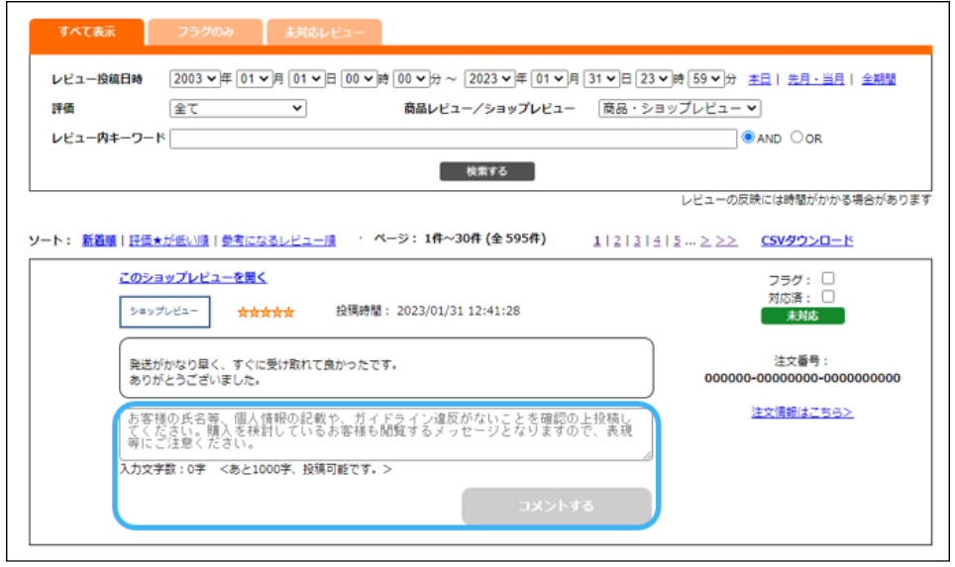Viewport: 955px width, 567px height.
Task: Go to page 4 of reviews
Action: pos(657,240)
